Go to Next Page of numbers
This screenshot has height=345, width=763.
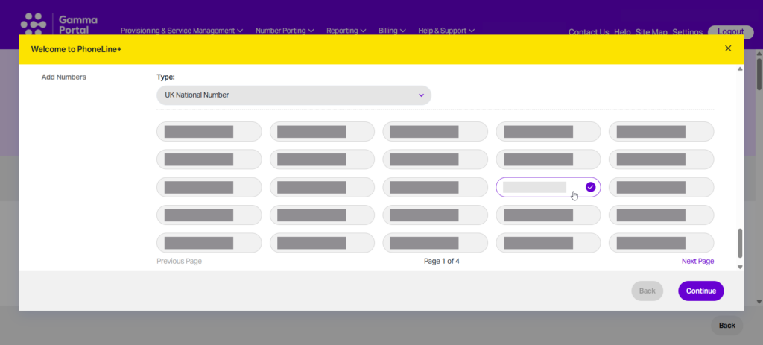click(697, 262)
